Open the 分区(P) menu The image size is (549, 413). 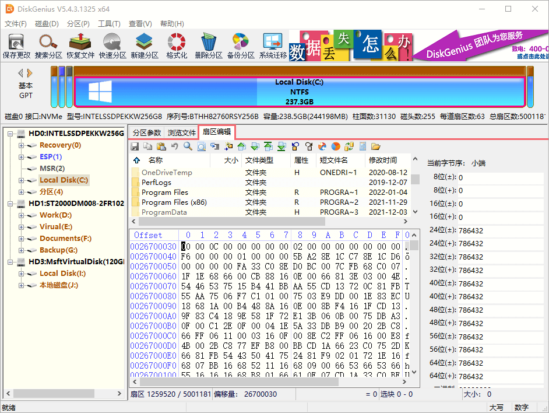point(78,23)
